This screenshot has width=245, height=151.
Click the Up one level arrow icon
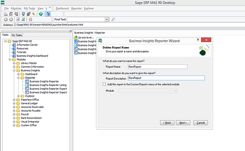[76, 37]
